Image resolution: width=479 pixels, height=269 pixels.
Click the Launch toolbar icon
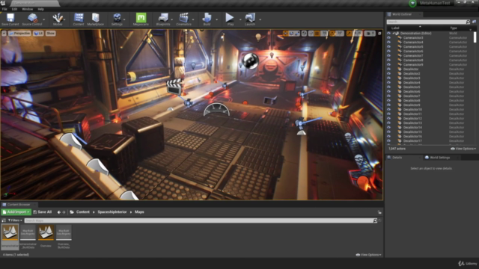[250, 19]
